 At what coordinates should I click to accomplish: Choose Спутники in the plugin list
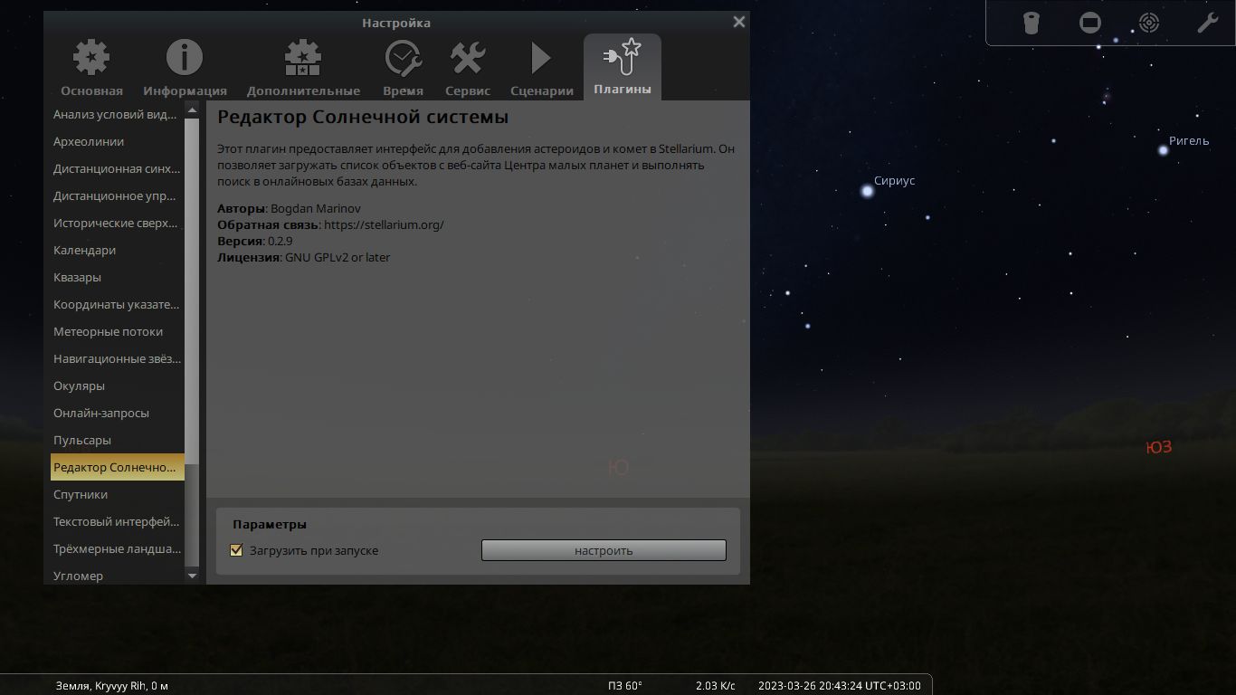(x=81, y=494)
